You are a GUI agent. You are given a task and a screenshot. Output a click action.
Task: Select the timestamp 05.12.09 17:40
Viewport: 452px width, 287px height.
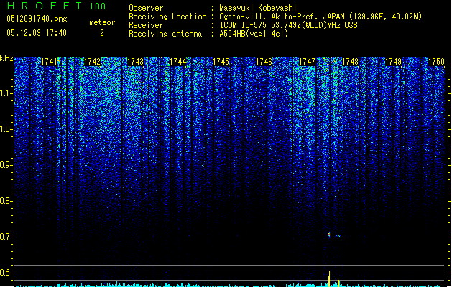tap(37, 33)
